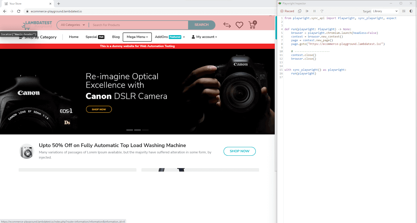Open Shop by Category menu
Image resolution: width=417 pixels, height=223 pixels.
[38, 37]
